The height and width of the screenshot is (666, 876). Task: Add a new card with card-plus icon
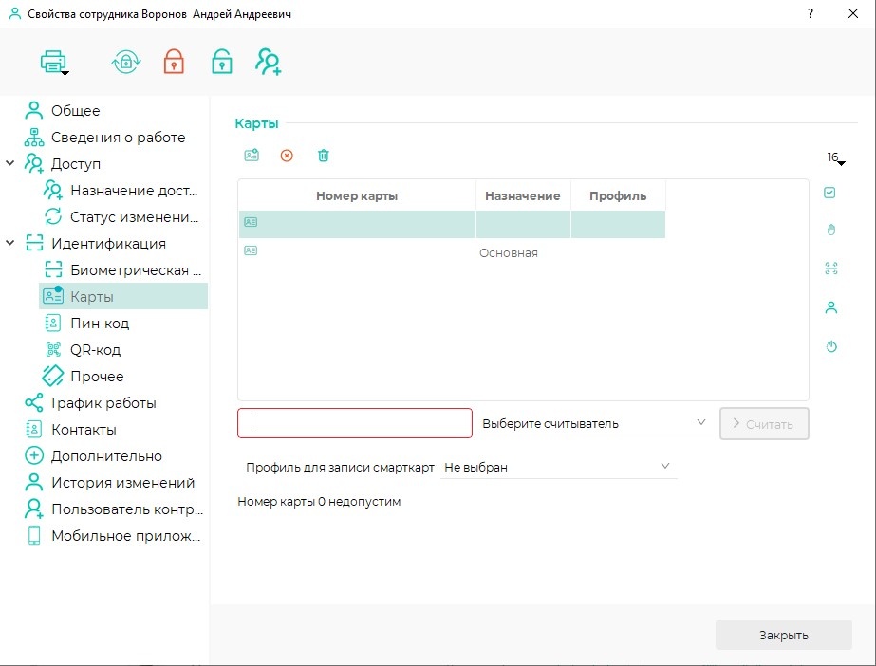tap(252, 156)
